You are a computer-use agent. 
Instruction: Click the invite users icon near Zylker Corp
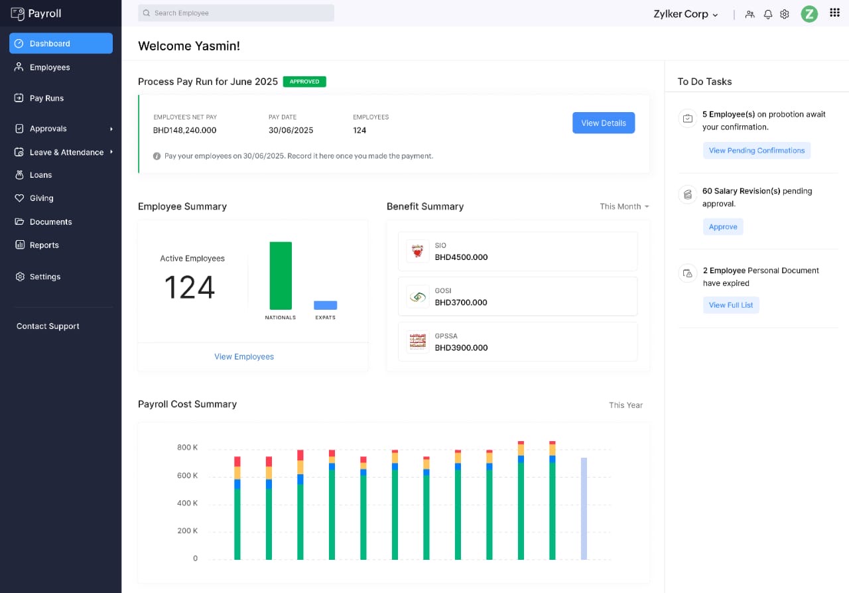pos(750,14)
